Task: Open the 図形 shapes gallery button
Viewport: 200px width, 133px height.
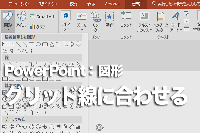Action: [8, 21]
